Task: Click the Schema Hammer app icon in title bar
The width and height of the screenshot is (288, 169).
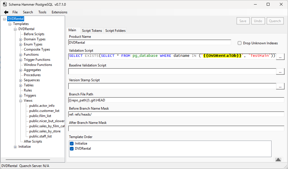Action: 4,4
